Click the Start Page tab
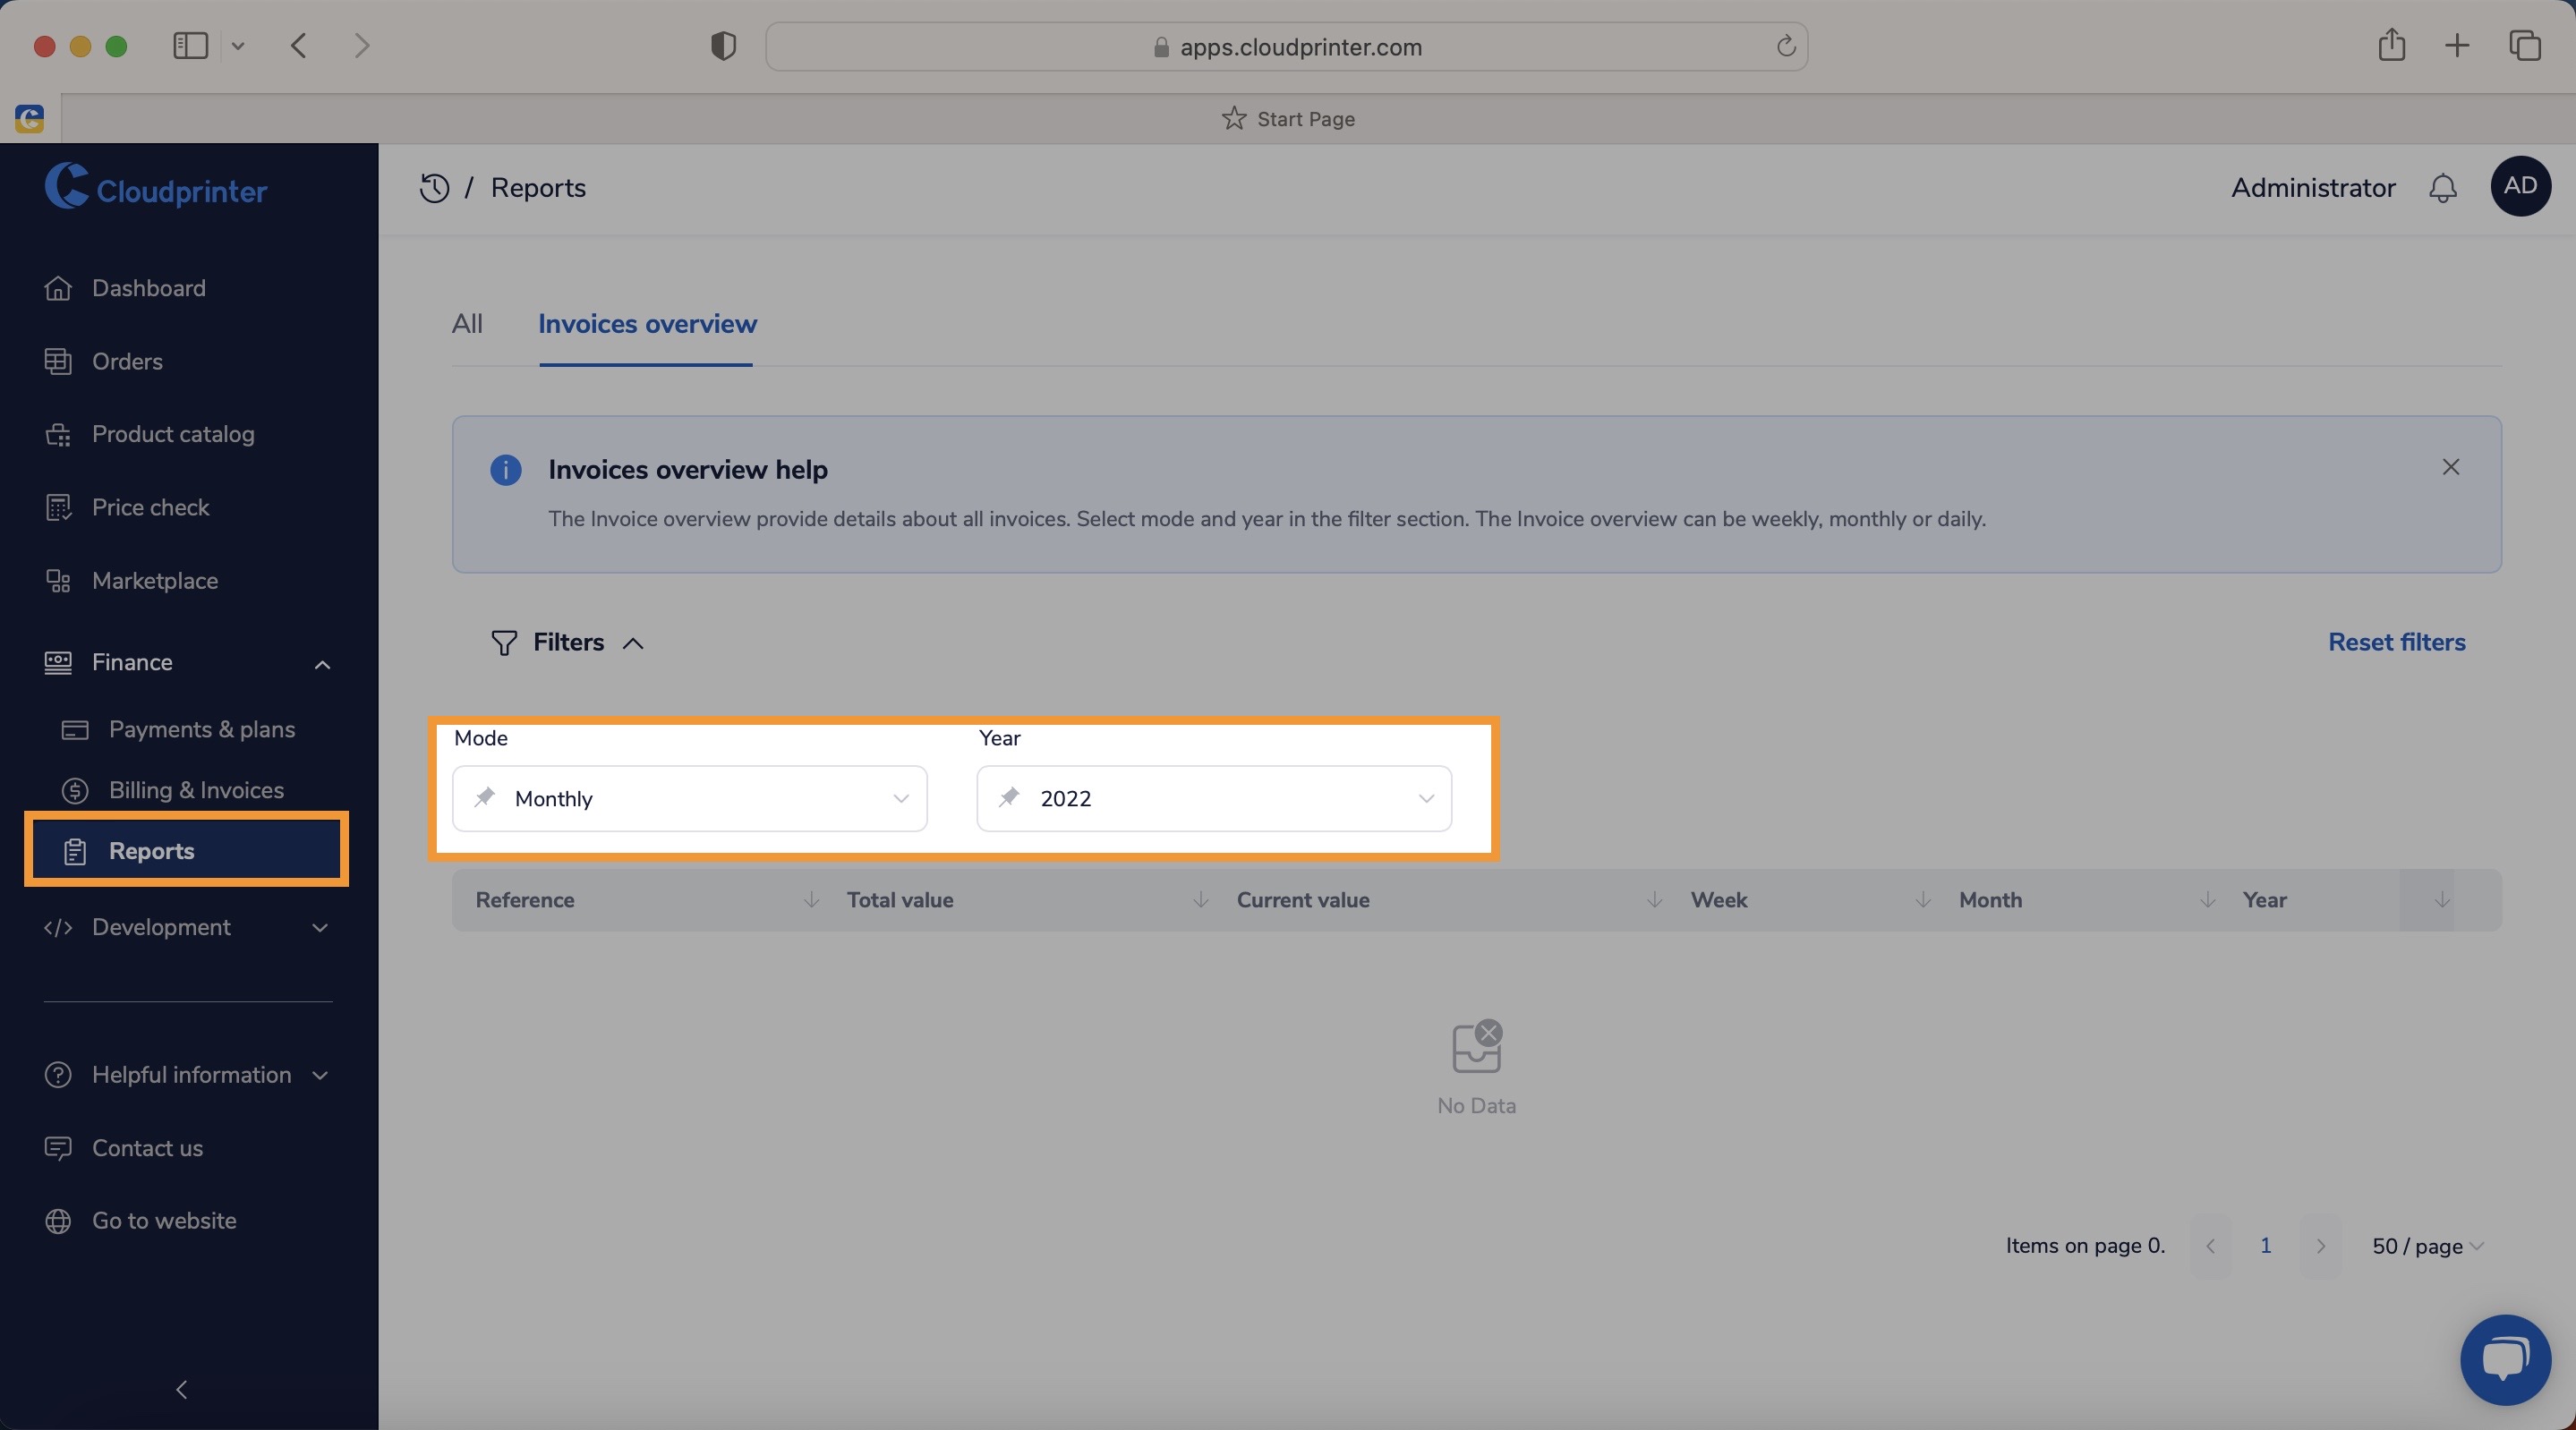The image size is (2576, 1430). pyautogui.click(x=1288, y=119)
